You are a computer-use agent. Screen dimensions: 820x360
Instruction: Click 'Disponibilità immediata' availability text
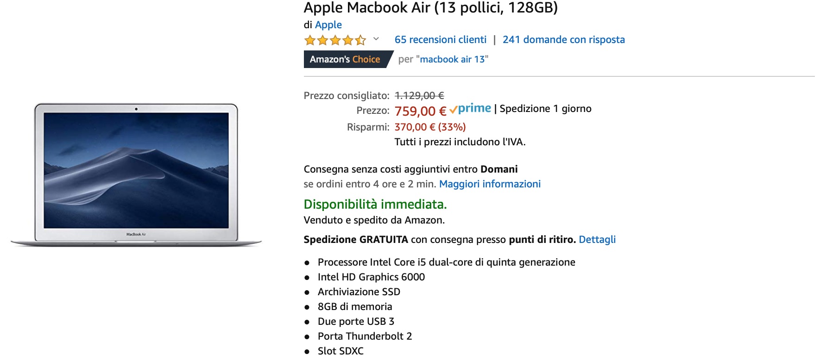(x=375, y=204)
